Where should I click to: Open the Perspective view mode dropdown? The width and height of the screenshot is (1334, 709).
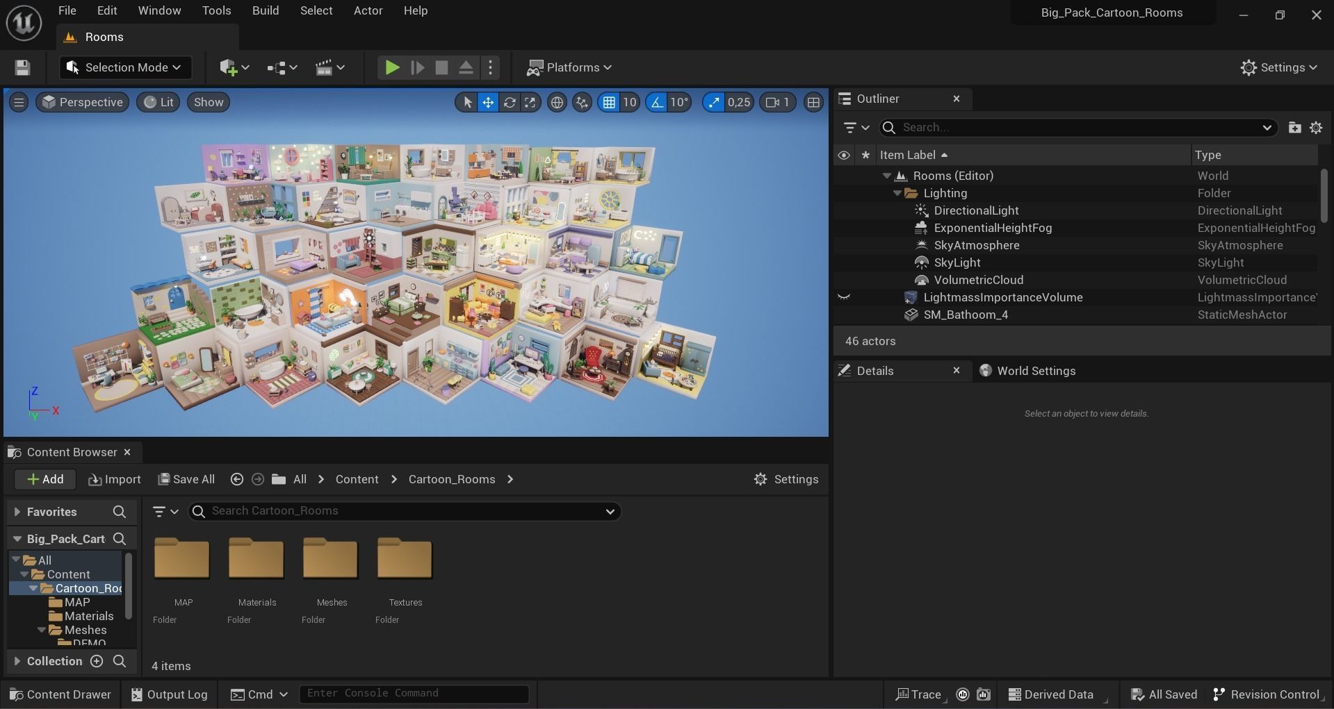[82, 103]
